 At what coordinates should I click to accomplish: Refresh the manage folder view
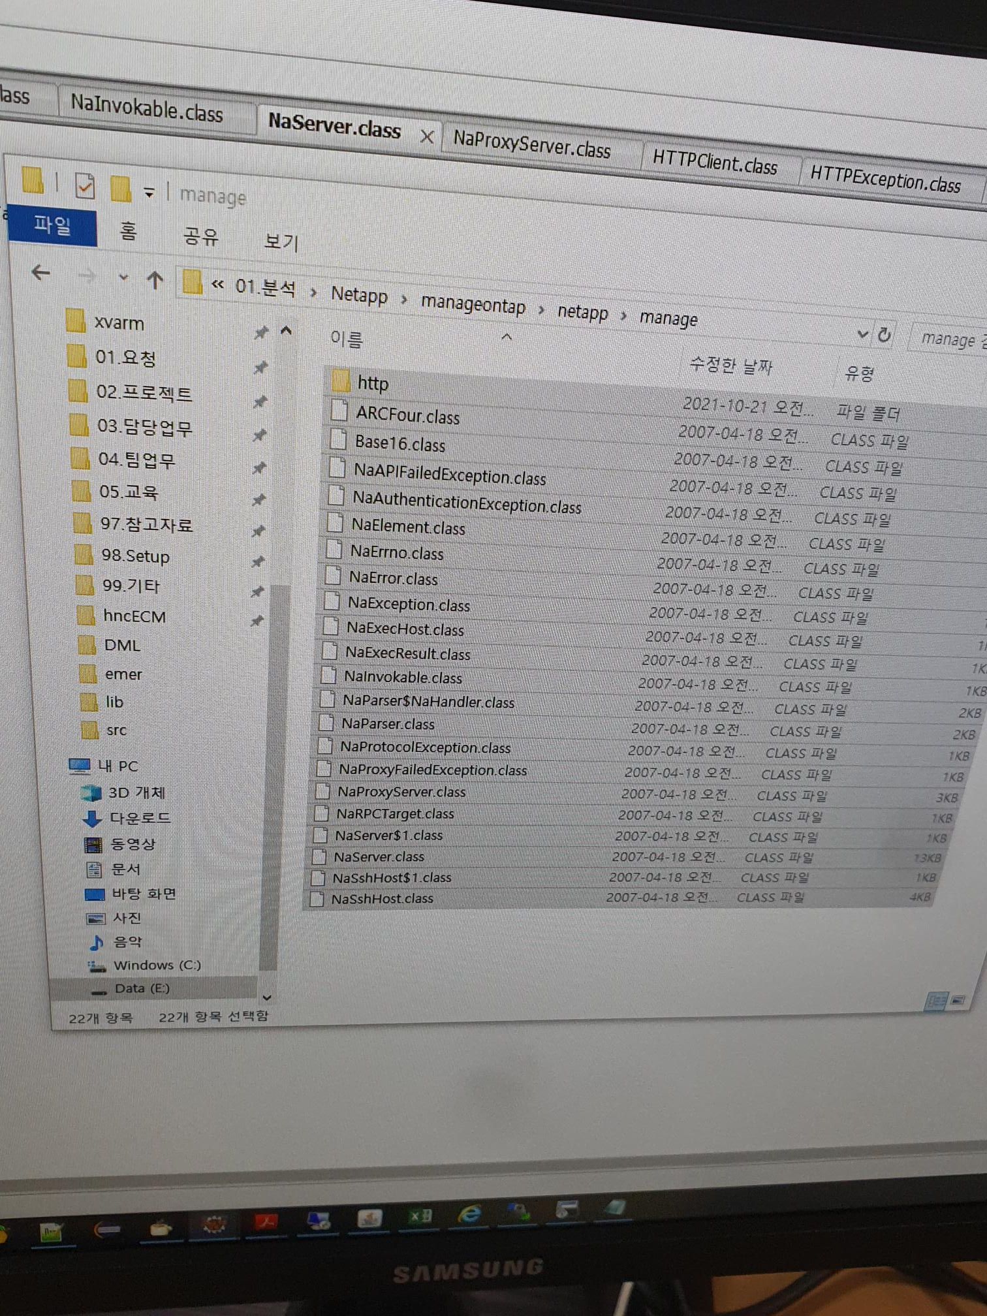pos(885,335)
